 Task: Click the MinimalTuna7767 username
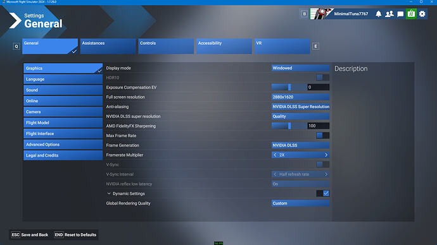click(x=351, y=14)
